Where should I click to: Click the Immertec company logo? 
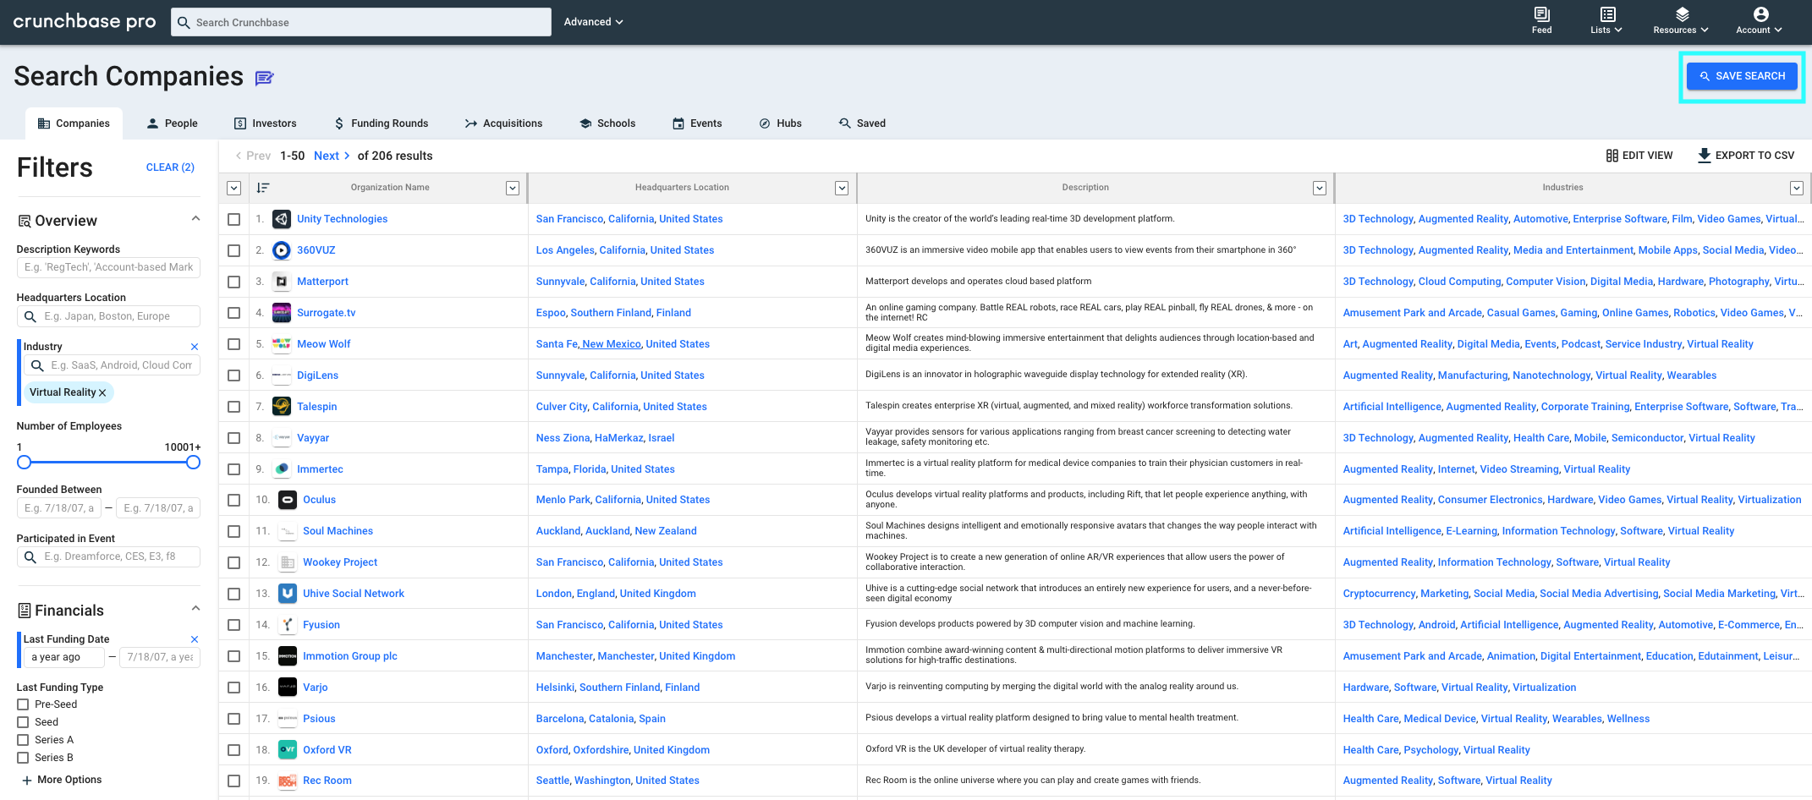[x=282, y=469]
